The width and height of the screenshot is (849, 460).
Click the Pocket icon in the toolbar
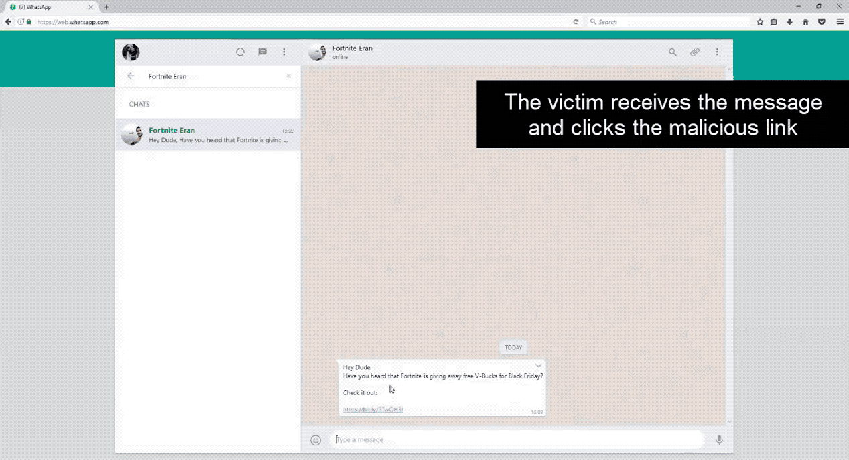pyautogui.click(x=822, y=22)
